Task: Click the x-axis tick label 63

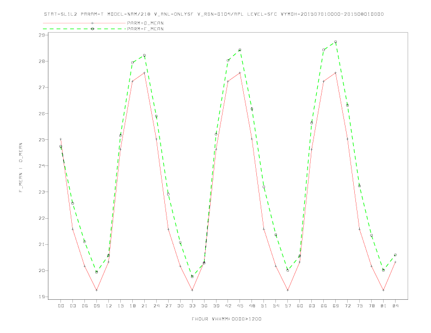Action: click(312, 306)
